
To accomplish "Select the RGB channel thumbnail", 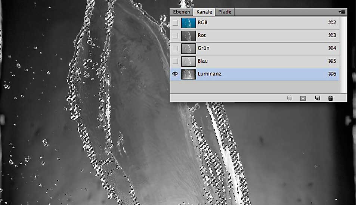I will pos(188,23).
